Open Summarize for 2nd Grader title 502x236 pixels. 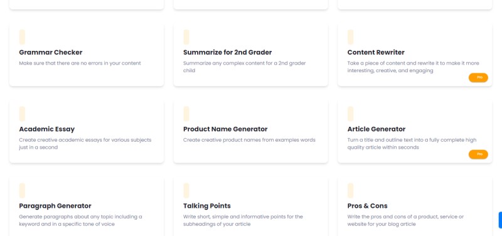tap(227, 52)
